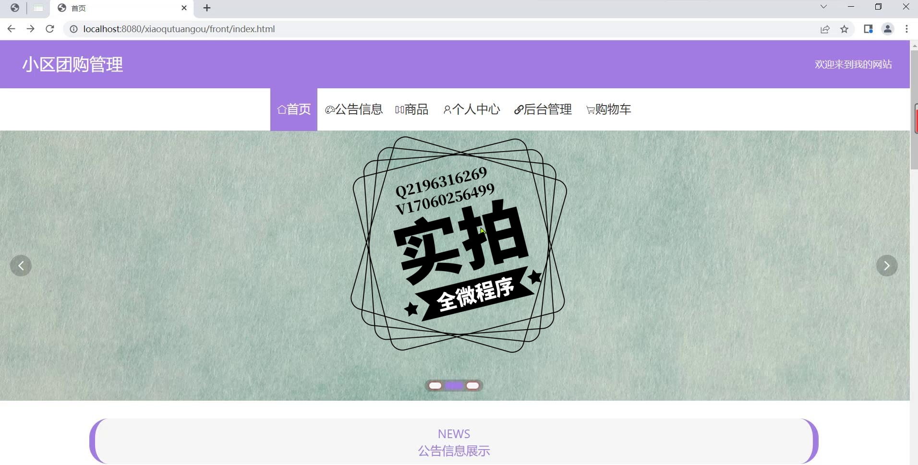The image size is (918, 465).
Task: Open the 商品 navigation item
Action: [x=411, y=109]
